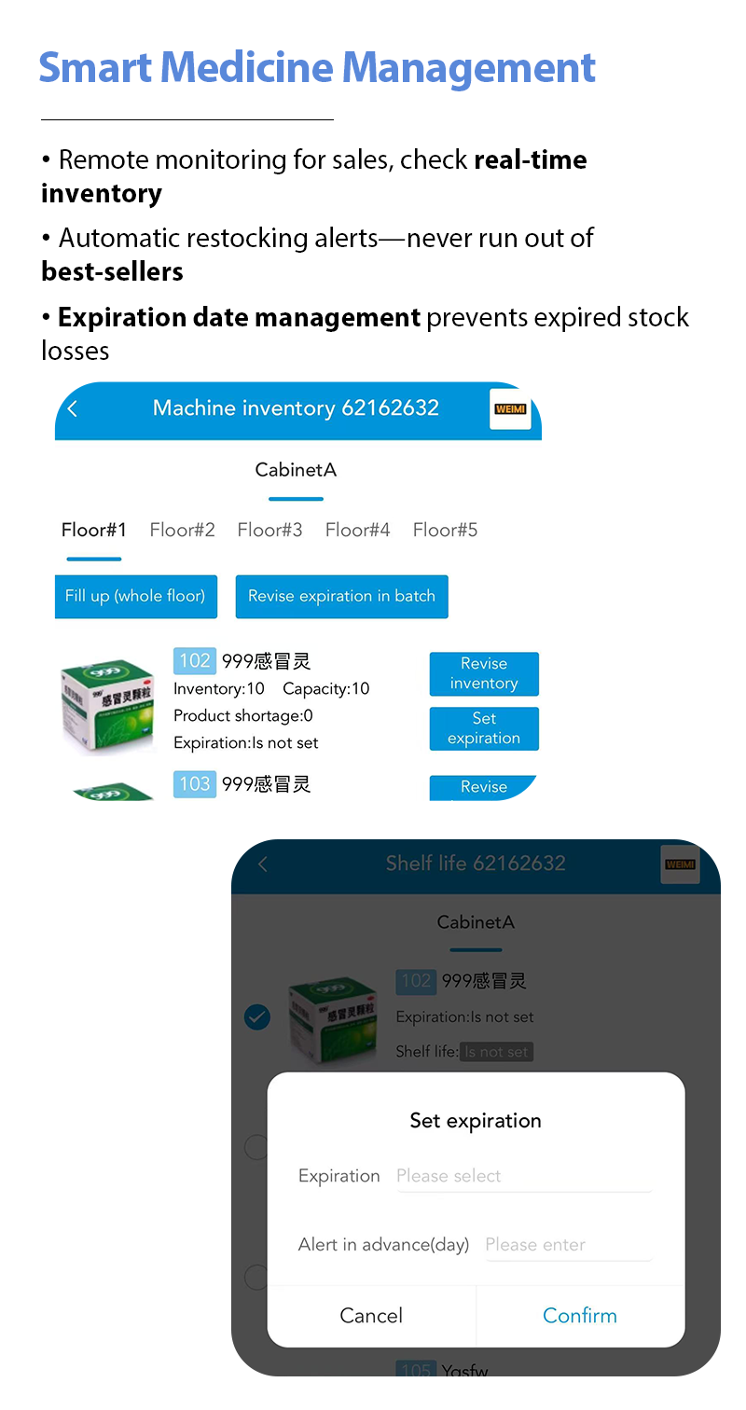The width and height of the screenshot is (746, 1410).
Task: Uncheck the selected product 102 checkmark
Action: click(257, 1016)
